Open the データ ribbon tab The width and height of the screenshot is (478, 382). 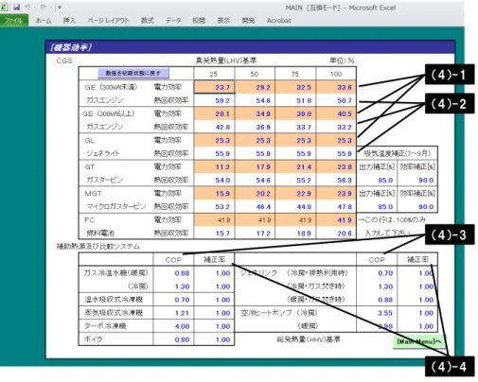click(x=173, y=21)
